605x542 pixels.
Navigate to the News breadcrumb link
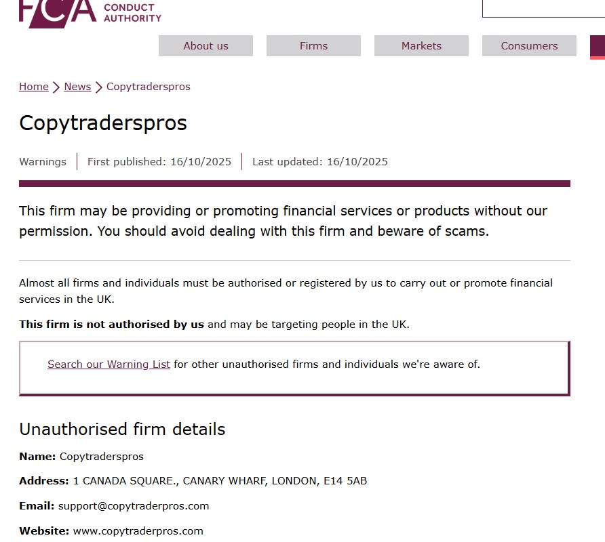[x=77, y=87]
